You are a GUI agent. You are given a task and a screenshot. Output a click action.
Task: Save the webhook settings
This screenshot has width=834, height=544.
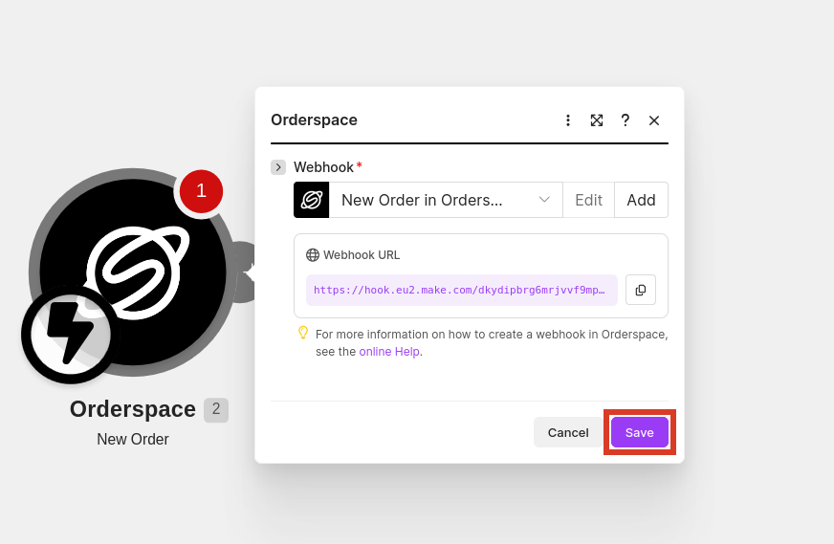pyautogui.click(x=639, y=432)
